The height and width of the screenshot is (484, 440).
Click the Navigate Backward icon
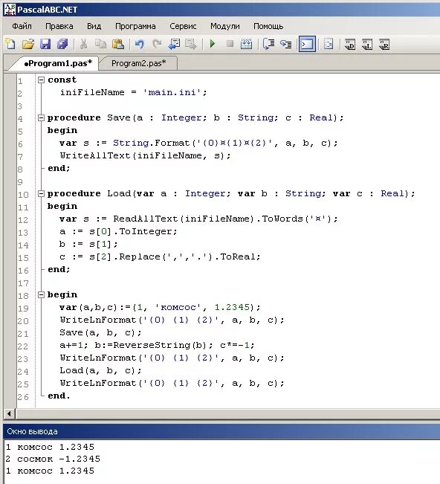pyautogui.click(x=174, y=44)
